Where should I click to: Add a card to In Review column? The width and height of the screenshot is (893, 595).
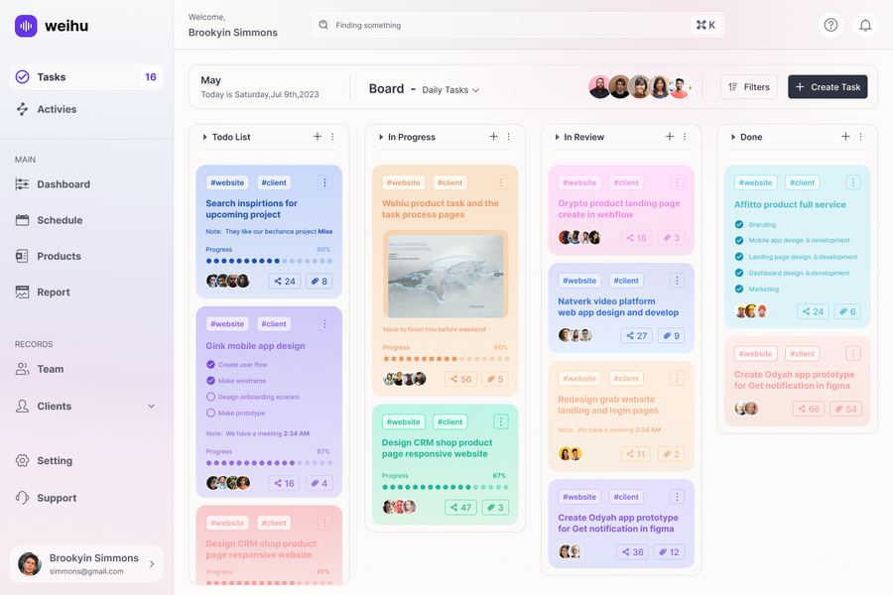pos(669,137)
